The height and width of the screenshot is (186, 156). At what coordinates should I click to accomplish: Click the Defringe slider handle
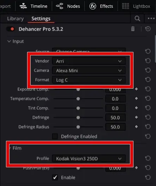[x=78, y=118]
